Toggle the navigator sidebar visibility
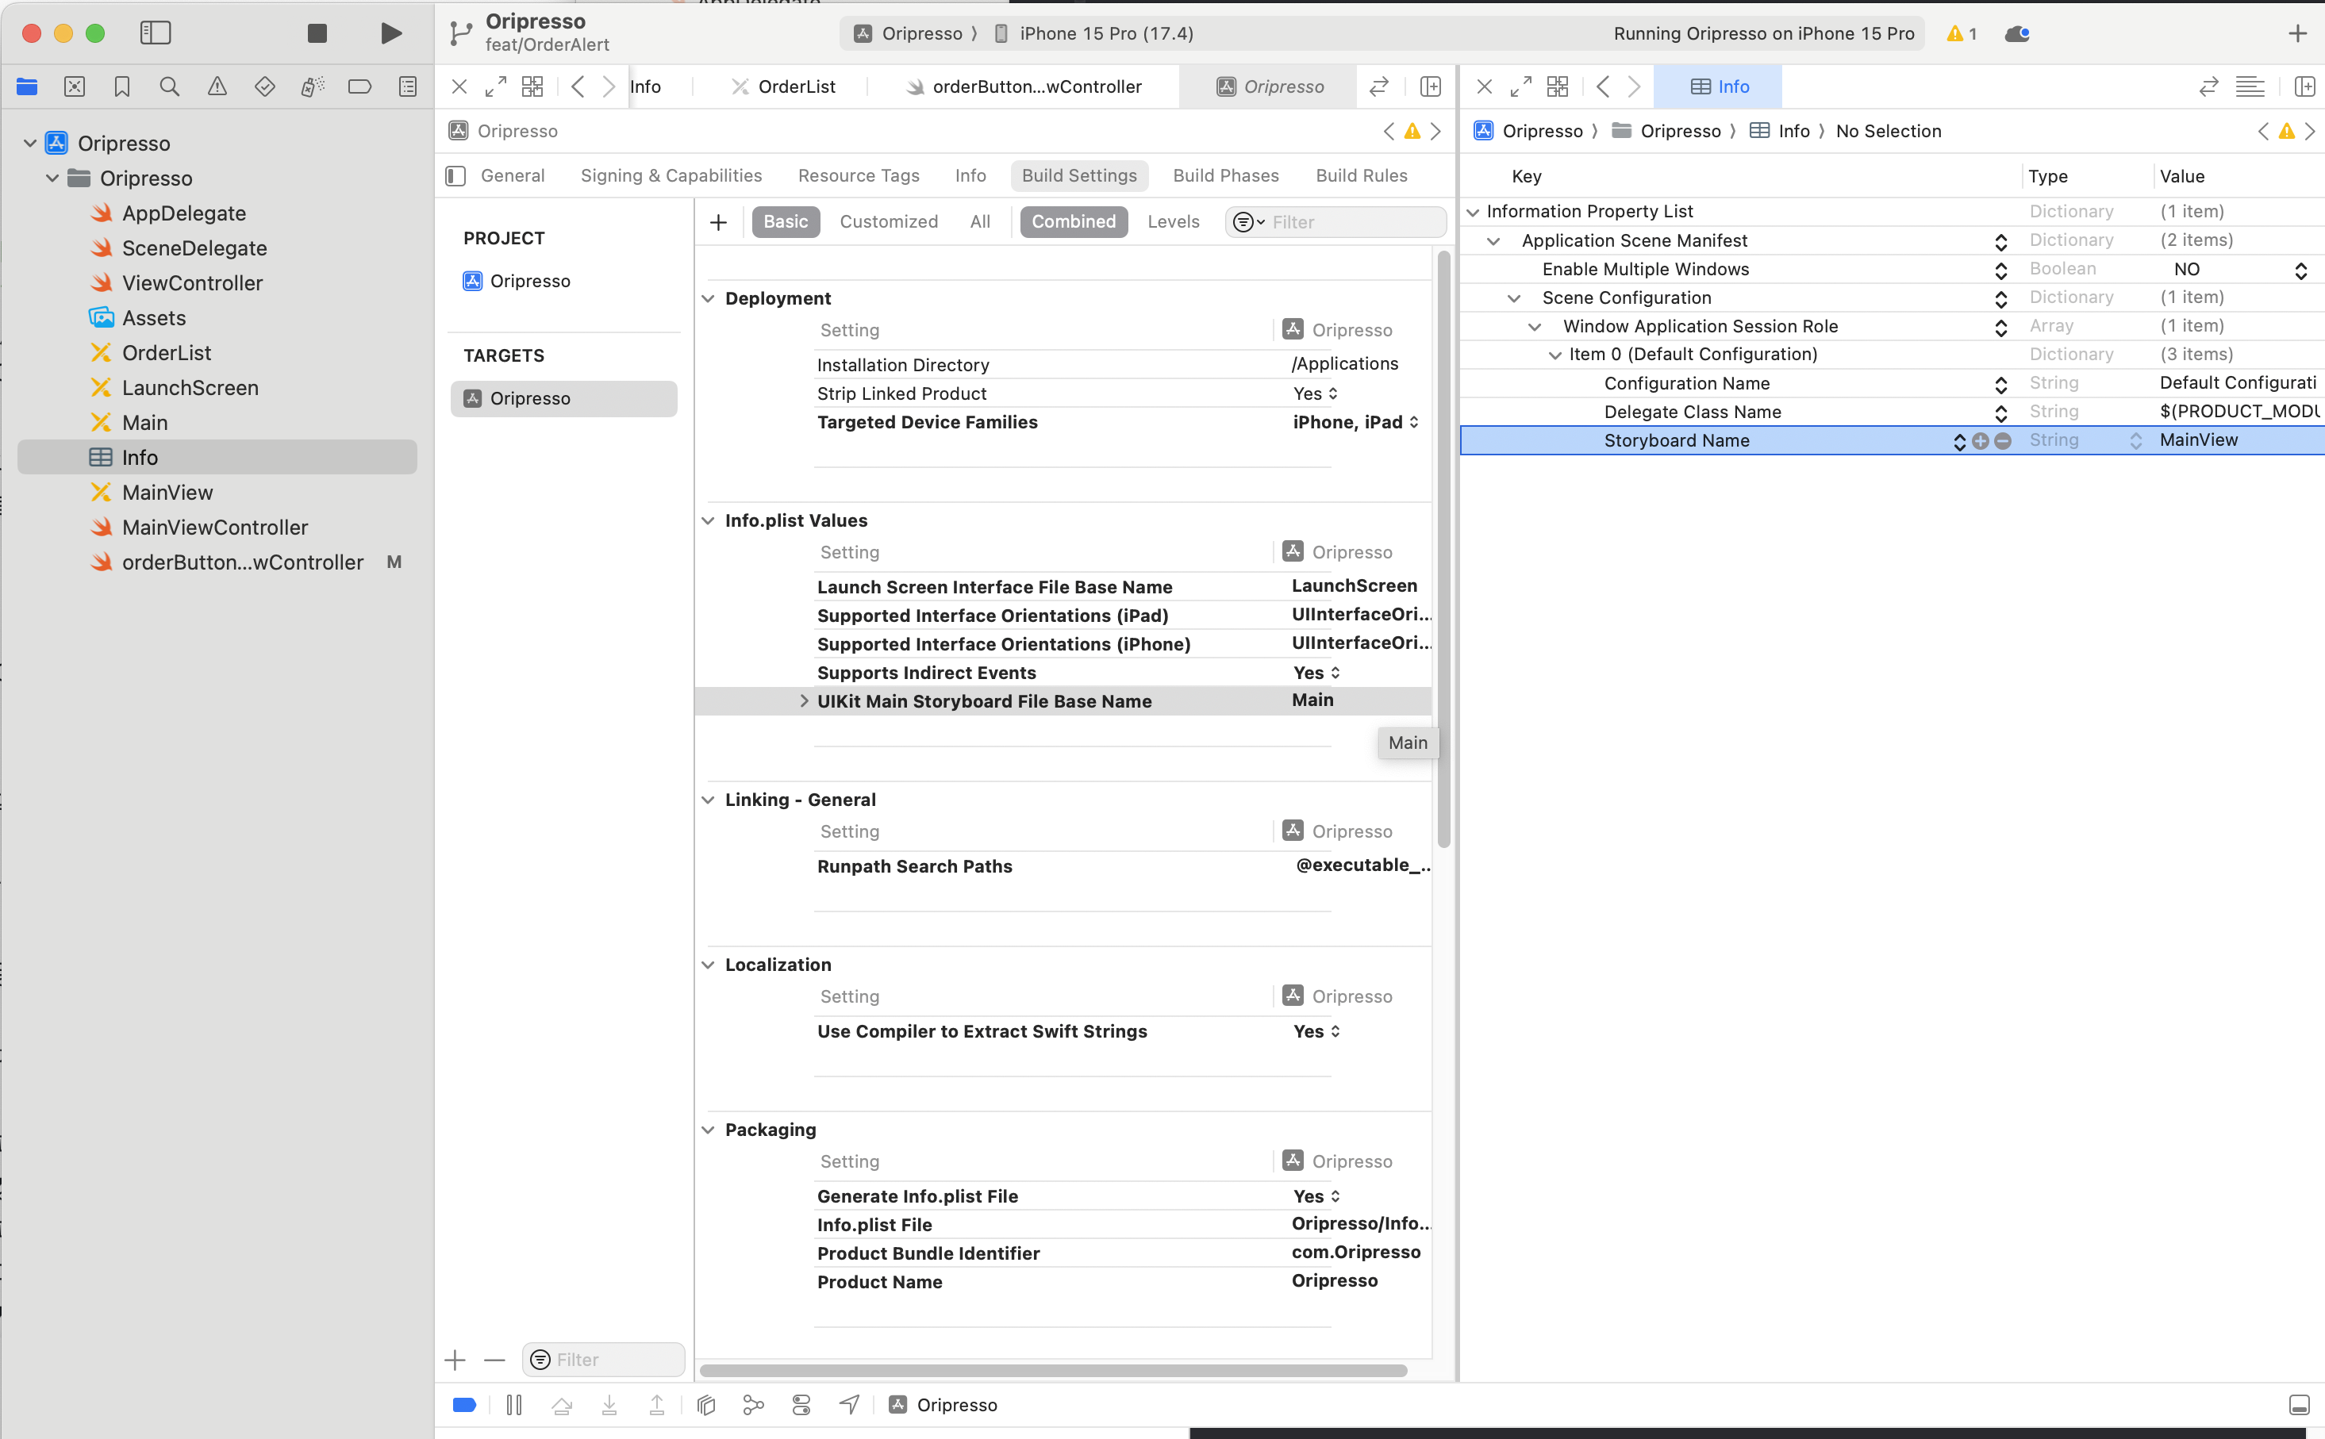The height and width of the screenshot is (1439, 2325). pos(155,33)
